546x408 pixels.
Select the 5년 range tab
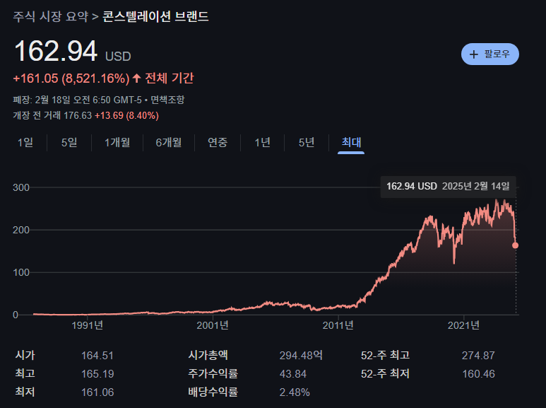[x=307, y=142]
